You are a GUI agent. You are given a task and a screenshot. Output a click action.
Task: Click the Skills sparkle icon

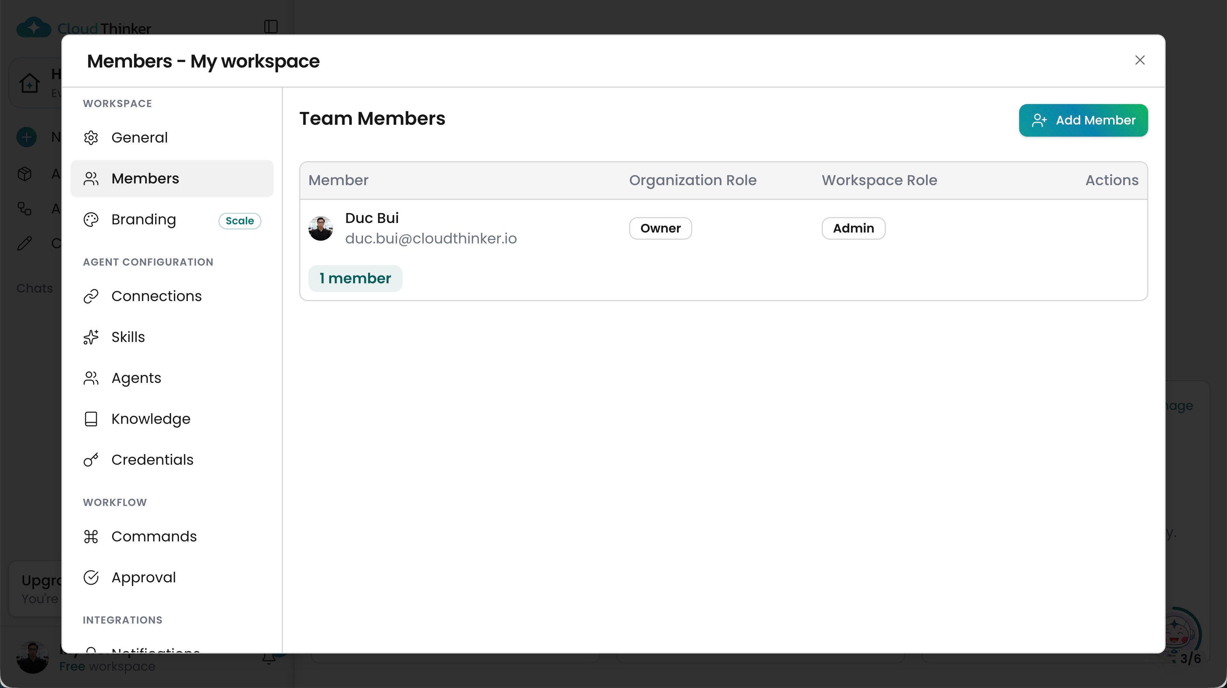91,337
